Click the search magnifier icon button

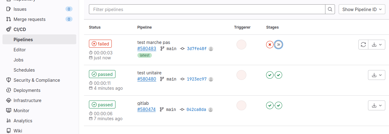click(330, 10)
